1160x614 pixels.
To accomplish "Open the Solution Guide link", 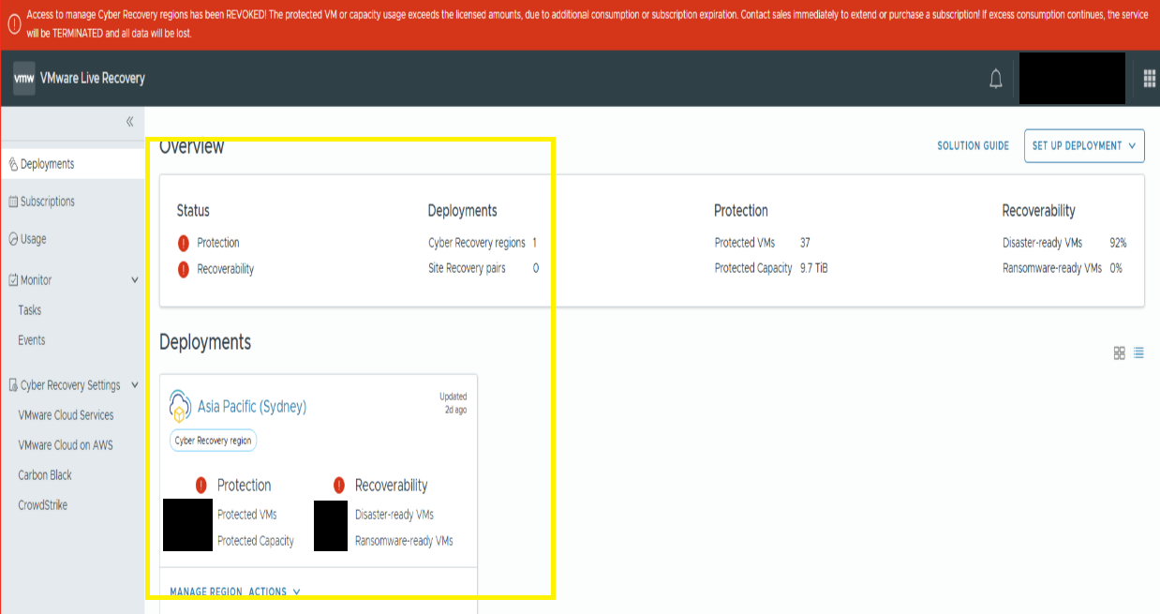I will coord(974,146).
